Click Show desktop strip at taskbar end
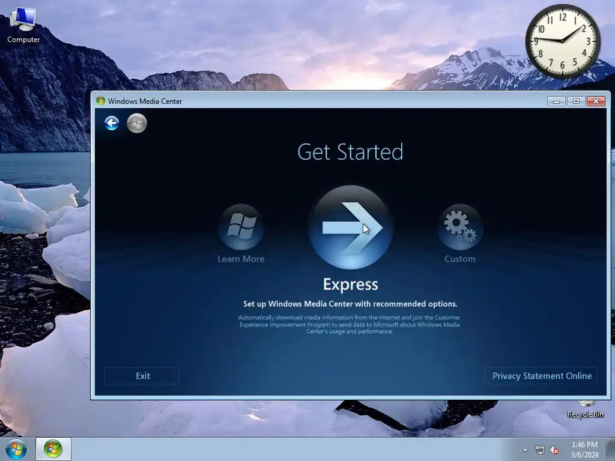615x461 pixels. click(x=610, y=449)
